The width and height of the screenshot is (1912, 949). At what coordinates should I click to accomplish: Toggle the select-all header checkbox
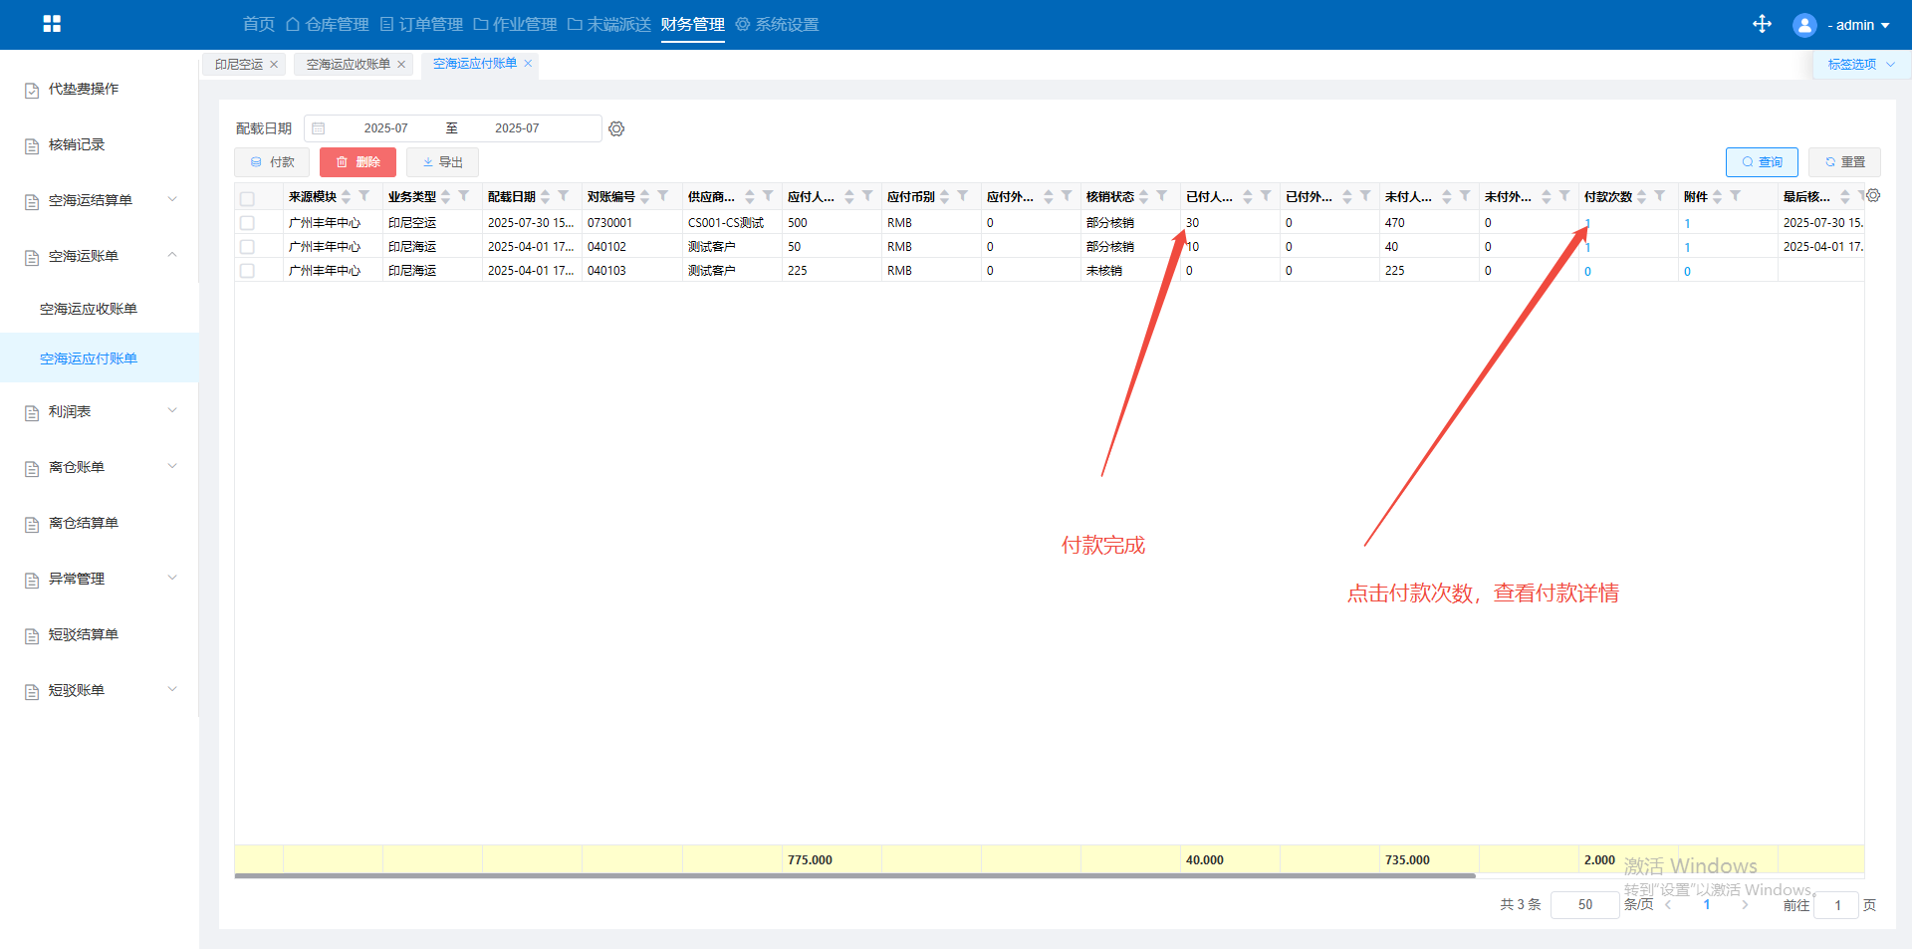(x=248, y=198)
